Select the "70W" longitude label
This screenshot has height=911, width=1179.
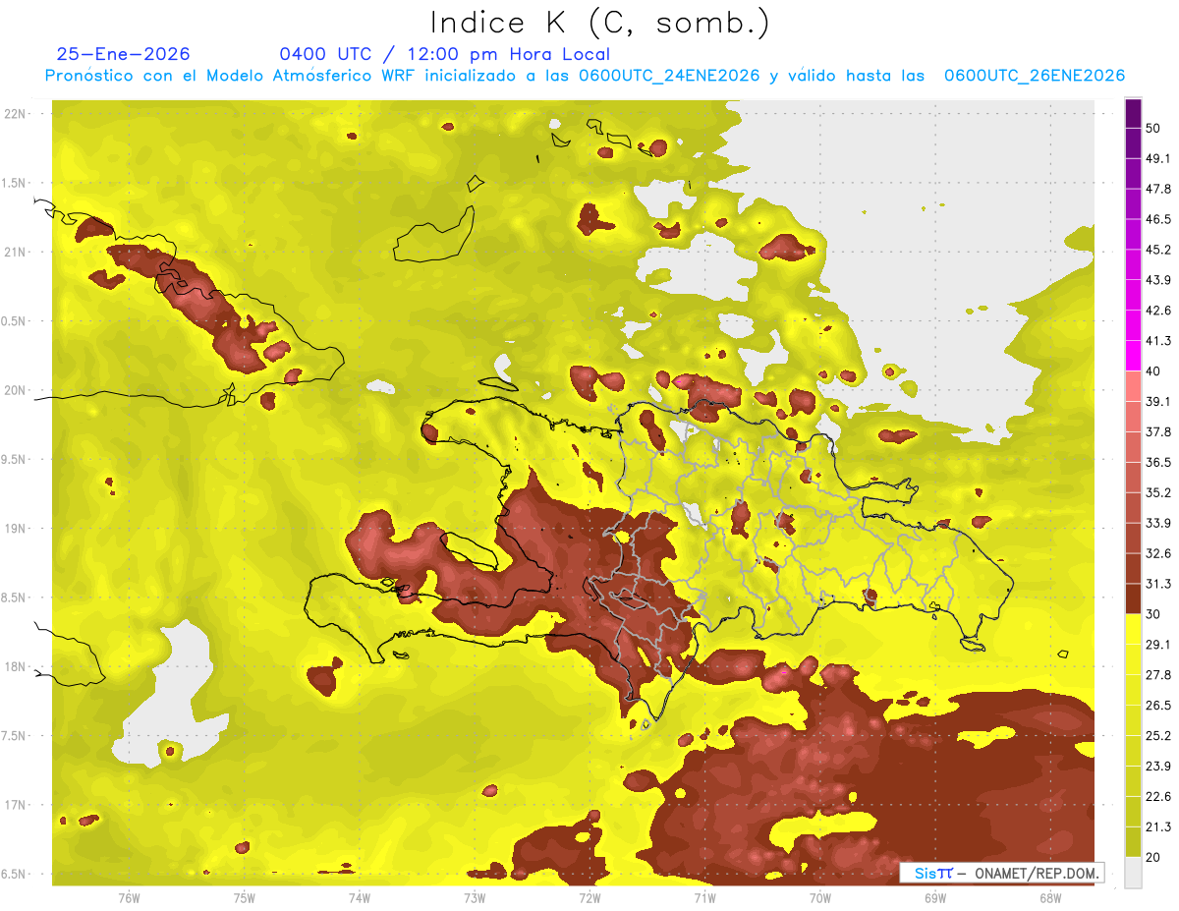click(819, 898)
